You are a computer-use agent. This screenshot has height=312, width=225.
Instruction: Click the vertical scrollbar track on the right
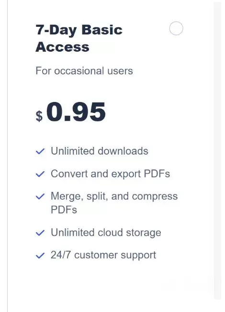point(217,150)
